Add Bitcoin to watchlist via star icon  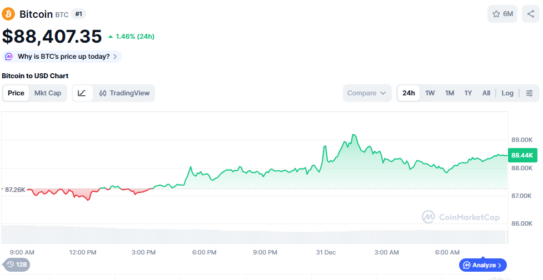(496, 14)
